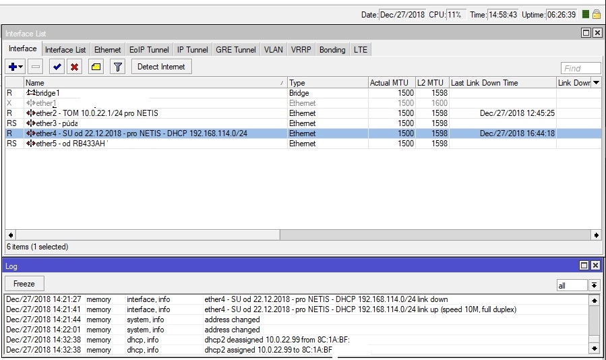Sort by the L2 MTU column header
The height and width of the screenshot is (360, 606).
(431, 82)
